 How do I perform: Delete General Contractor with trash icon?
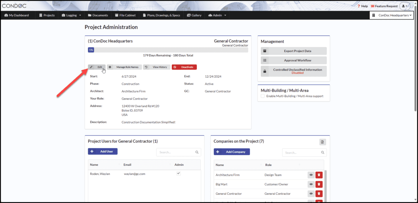pyautogui.click(x=319, y=194)
